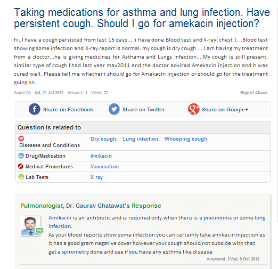Open the Amikacin drug link in table

pyautogui.click(x=101, y=156)
